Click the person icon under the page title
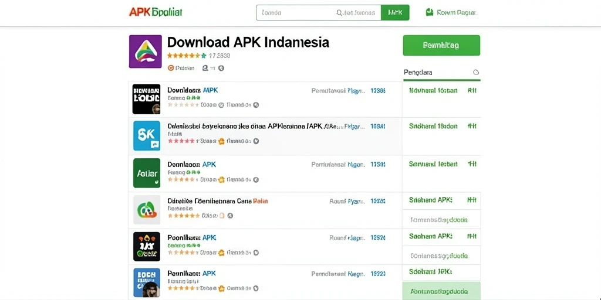 [205, 68]
